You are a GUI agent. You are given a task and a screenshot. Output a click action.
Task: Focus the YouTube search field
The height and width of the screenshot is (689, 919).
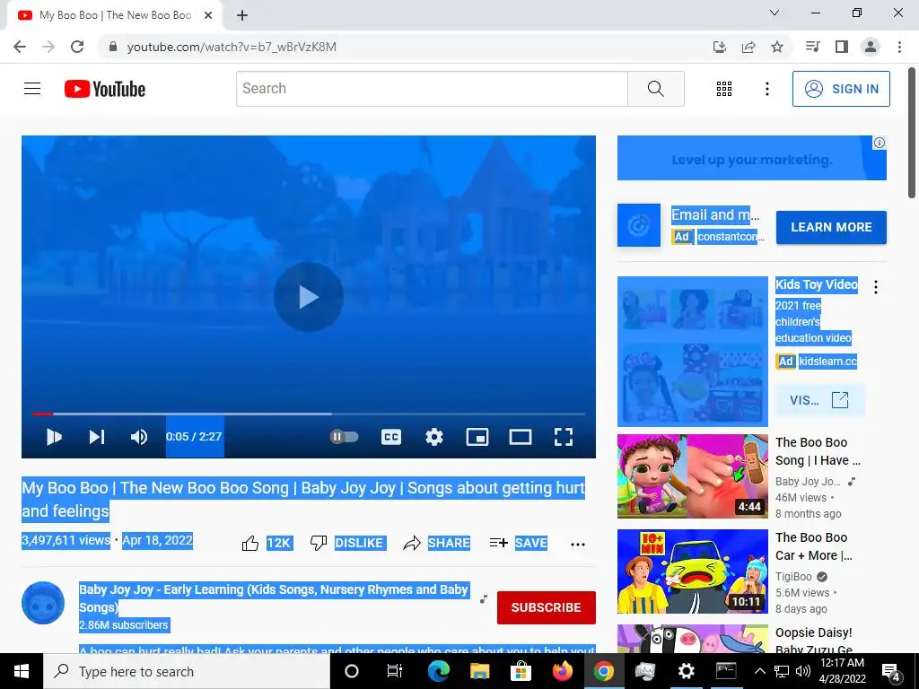click(x=432, y=89)
